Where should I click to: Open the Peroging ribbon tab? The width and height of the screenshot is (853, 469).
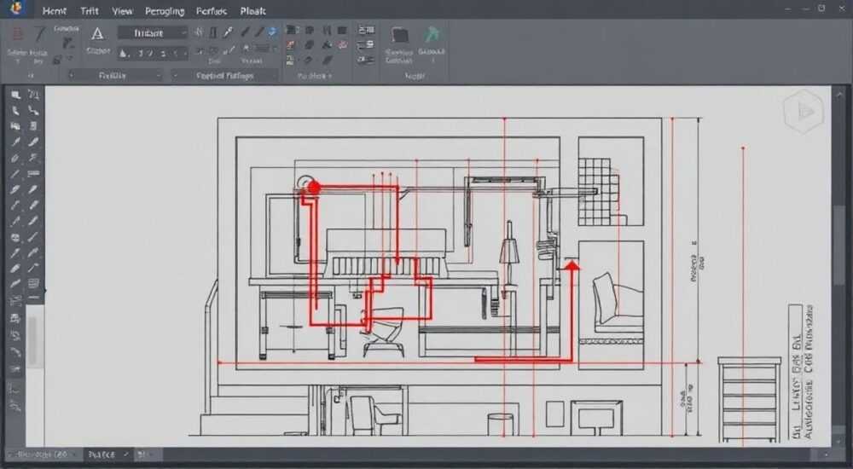pyautogui.click(x=165, y=11)
